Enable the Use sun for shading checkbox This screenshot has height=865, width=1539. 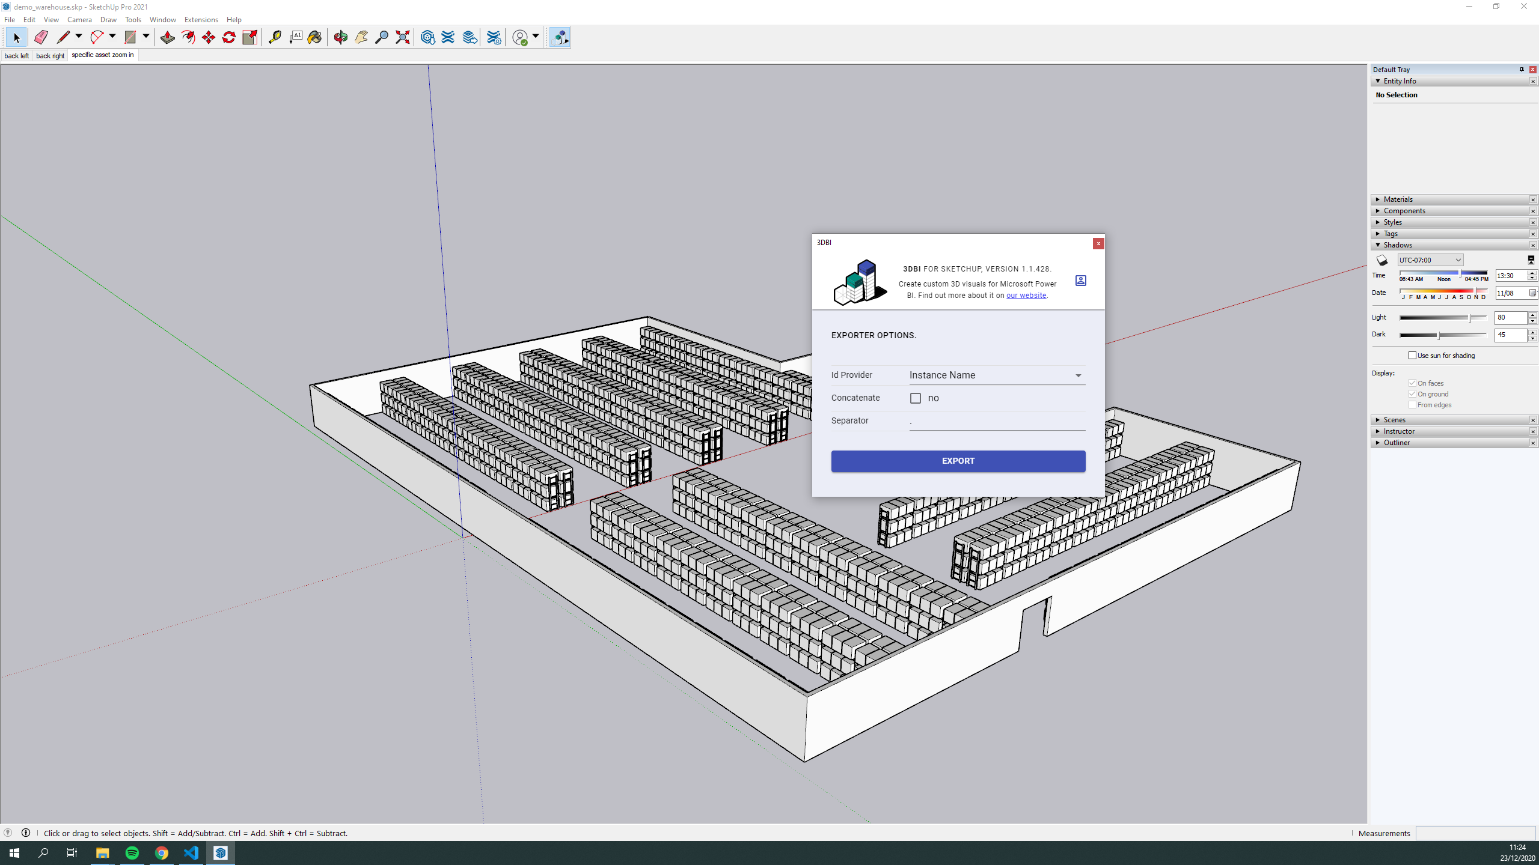point(1413,355)
